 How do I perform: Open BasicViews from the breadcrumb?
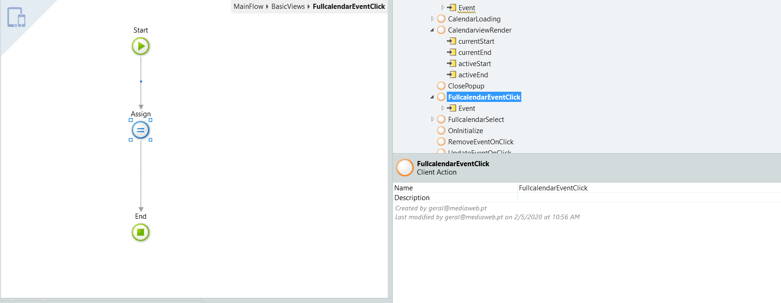point(288,7)
